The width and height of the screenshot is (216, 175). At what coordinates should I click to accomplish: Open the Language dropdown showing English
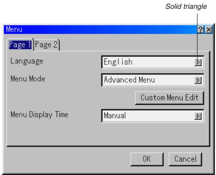pyautogui.click(x=153, y=62)
